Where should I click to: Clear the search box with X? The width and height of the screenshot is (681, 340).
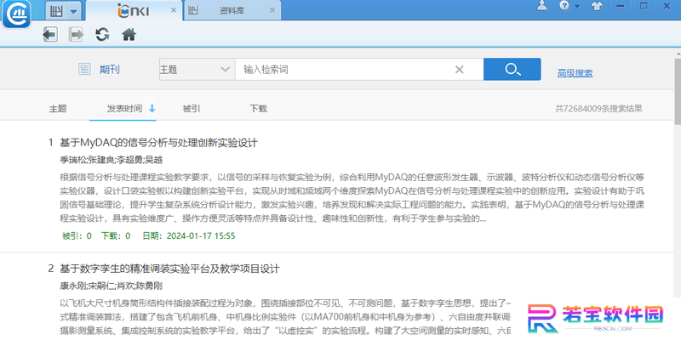pos(459,70)
